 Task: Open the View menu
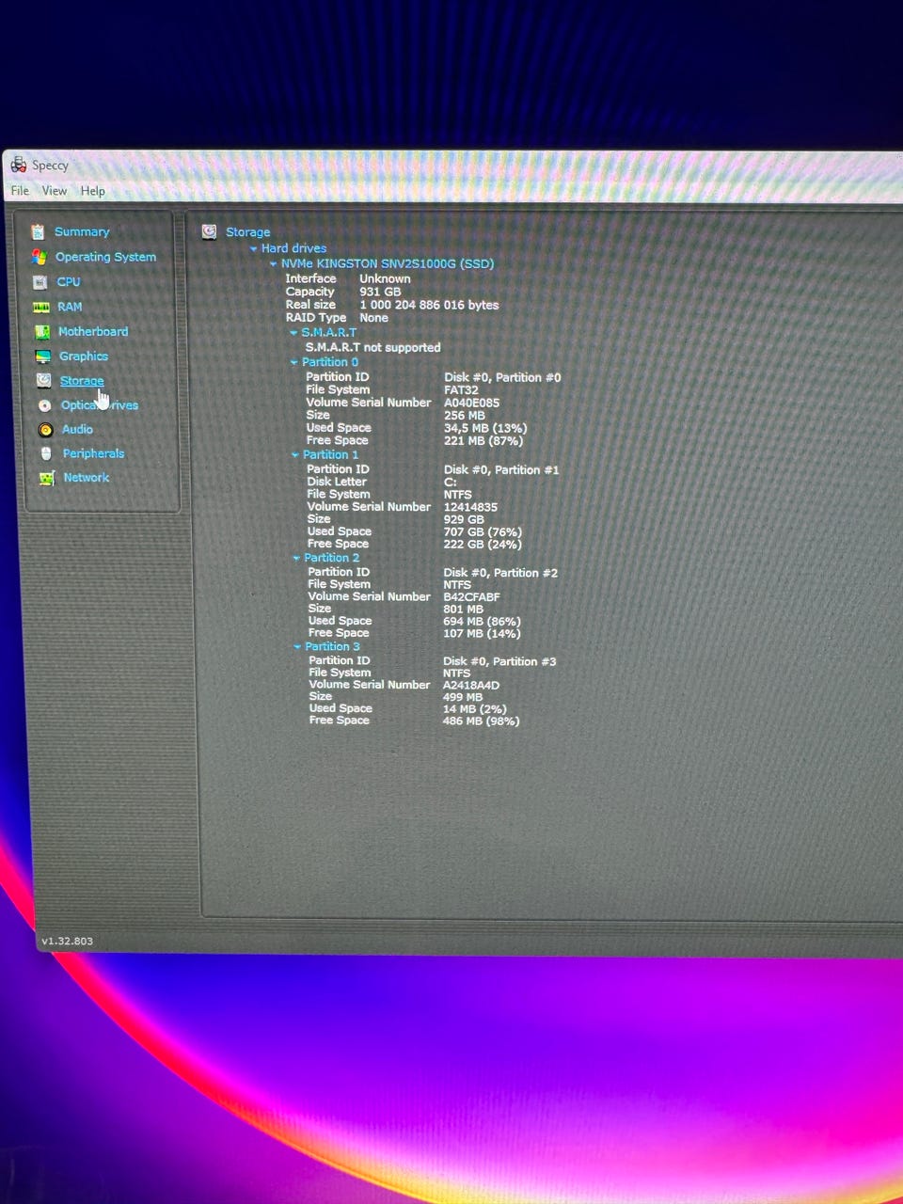pyautogui.click(x=55, y=190)
